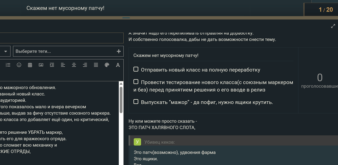Align text to the right
Image resolution: width=338 pixels, height=165 pixels.
click(85, 65)
